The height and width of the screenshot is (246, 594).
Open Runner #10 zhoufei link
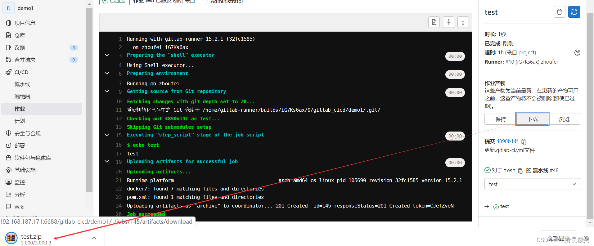tap(531, 62)
